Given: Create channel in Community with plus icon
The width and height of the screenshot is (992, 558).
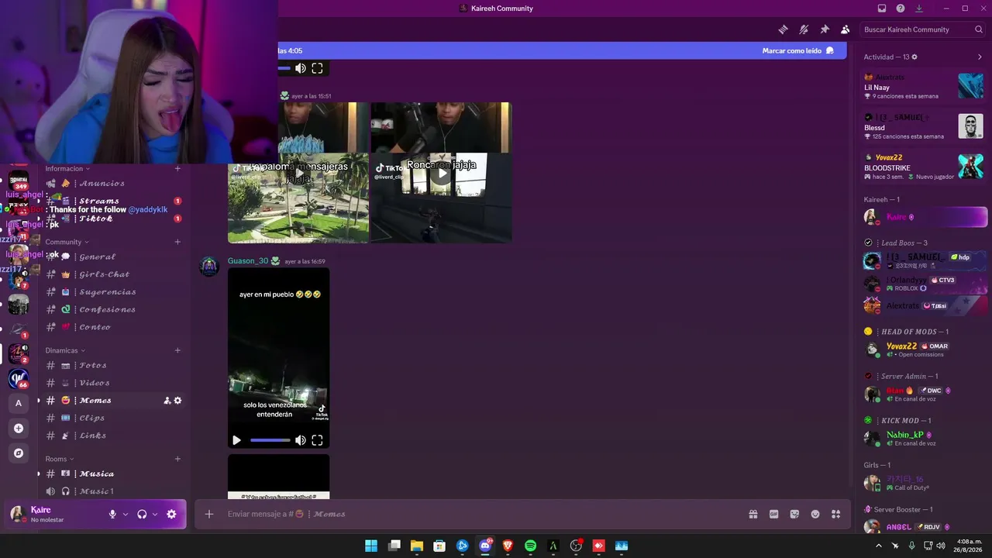Looking at the screenshot, I should click(x=177, y=242).
